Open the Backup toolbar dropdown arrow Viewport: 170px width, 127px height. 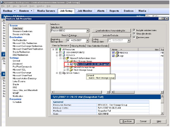tap(15, 11)
